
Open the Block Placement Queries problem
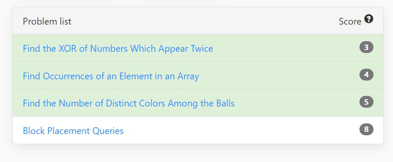coord(73,131)
